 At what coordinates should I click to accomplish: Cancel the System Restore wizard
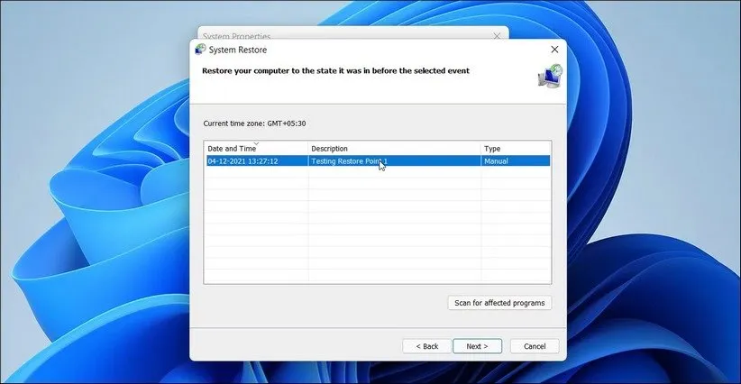click(535, 346)
